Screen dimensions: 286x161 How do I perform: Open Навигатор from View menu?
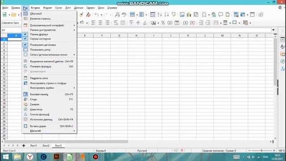[x=49, y=109]
